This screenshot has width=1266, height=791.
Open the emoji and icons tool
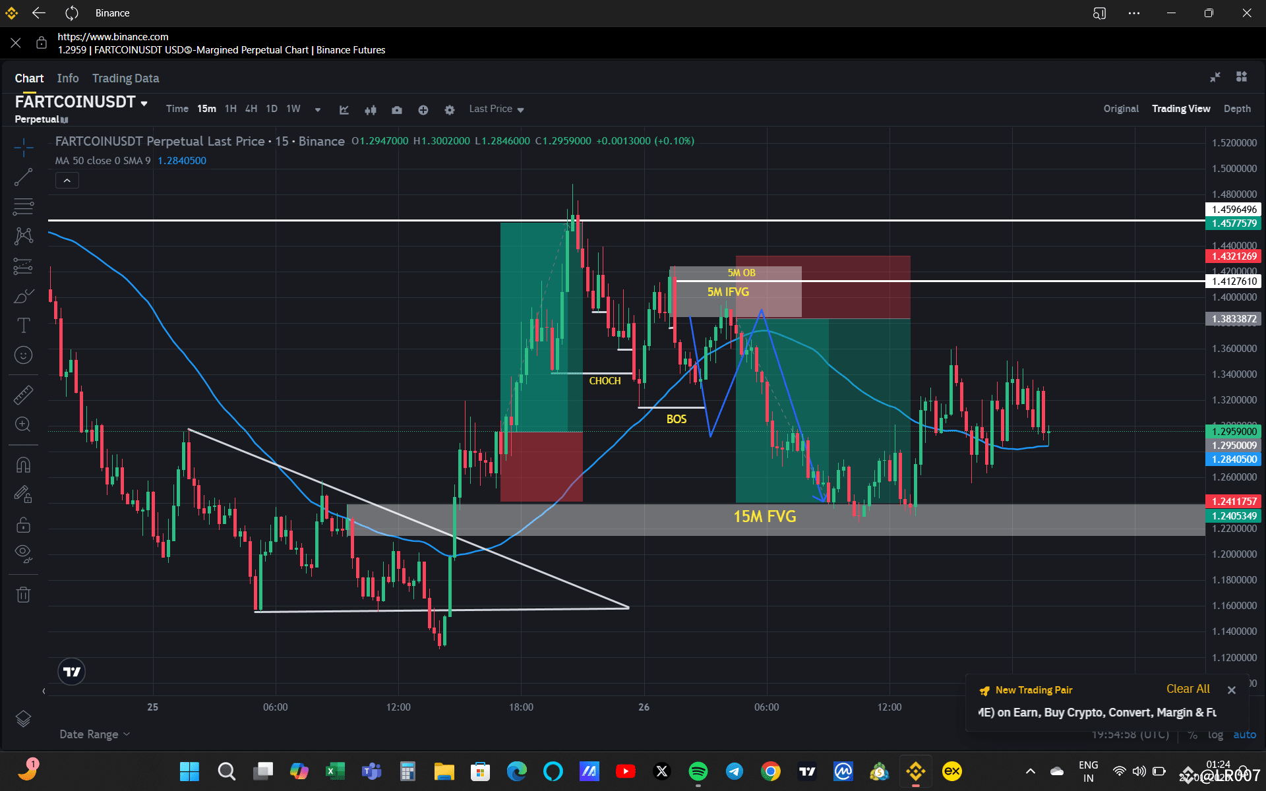[x=24, y=355]
